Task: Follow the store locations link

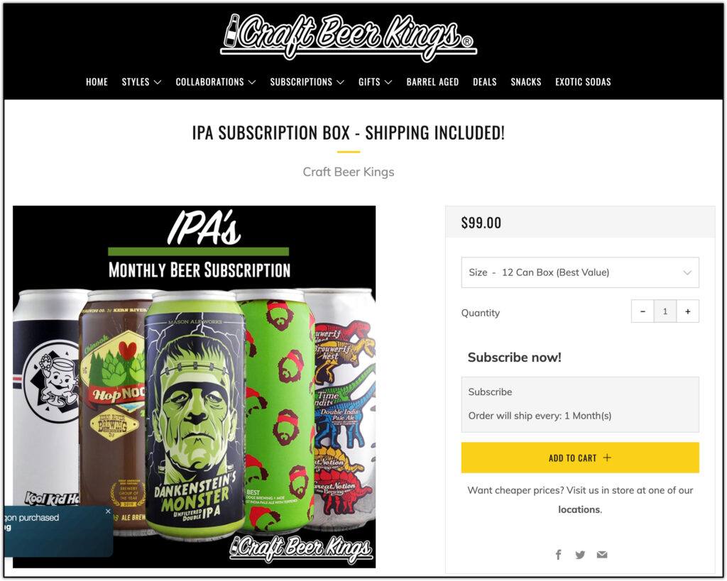Action: [x=579, y=509]
